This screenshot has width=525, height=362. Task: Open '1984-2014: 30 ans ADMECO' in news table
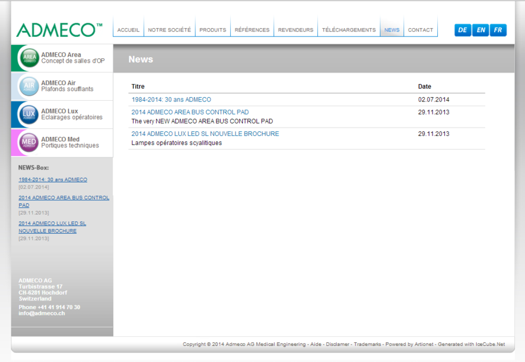[171, 100]
